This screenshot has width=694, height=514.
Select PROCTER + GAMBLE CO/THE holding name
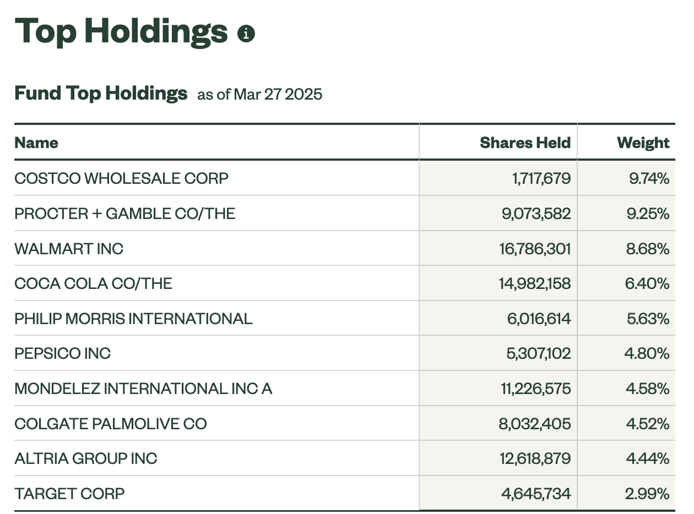coord(125,214)
